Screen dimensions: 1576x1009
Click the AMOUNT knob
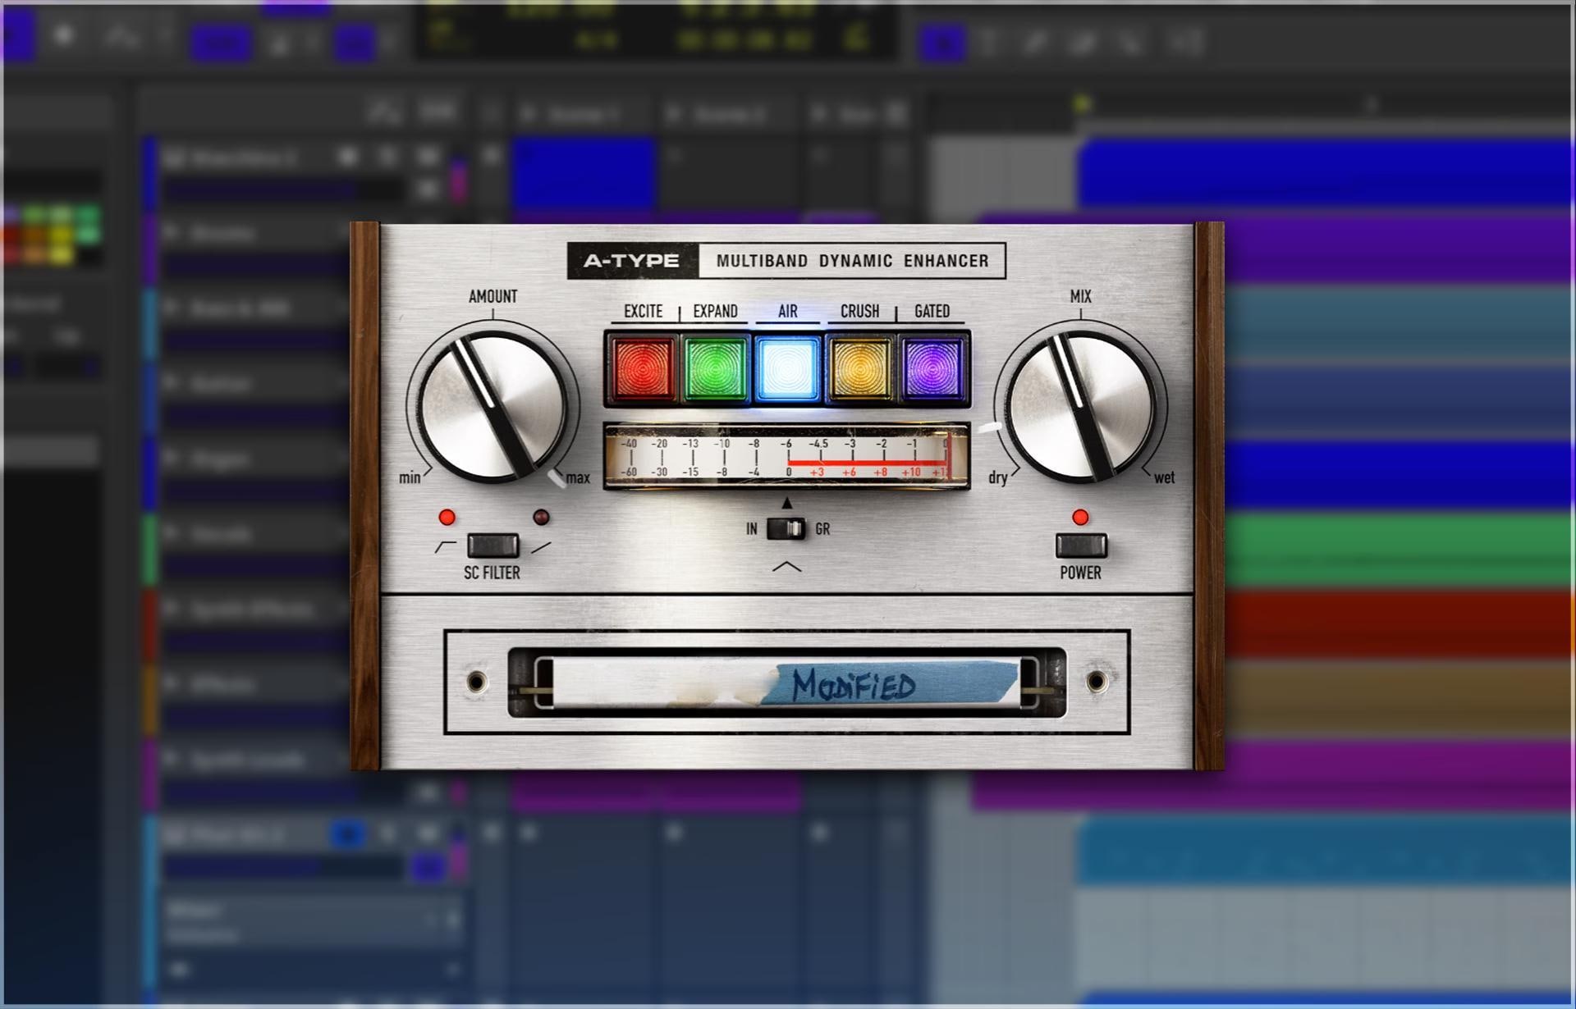coord(492,407)
